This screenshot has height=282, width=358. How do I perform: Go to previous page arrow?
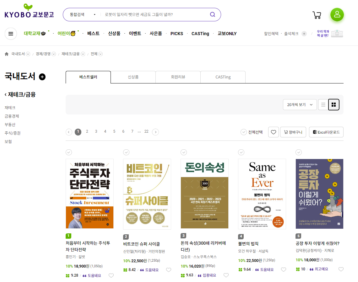click(x=69, y=132)
